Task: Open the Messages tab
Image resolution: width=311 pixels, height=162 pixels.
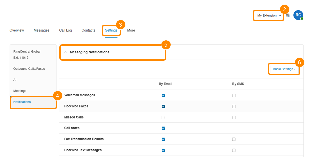Action: 41,30
